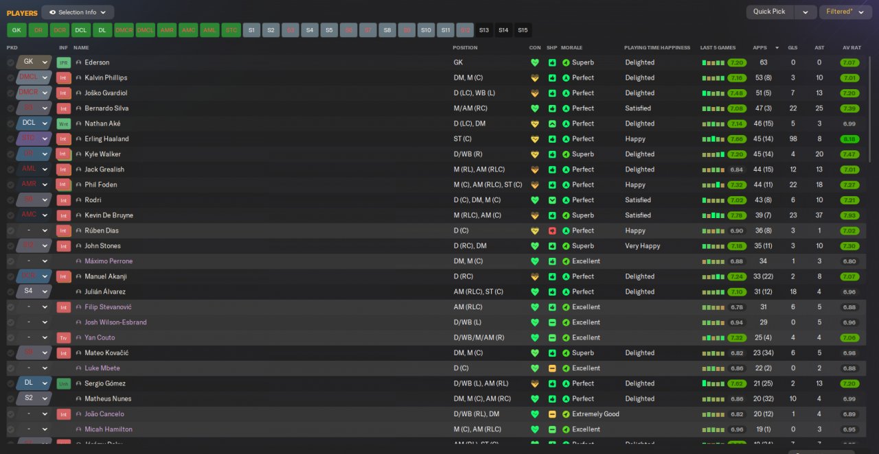Open Nathan Aké's DCL pick dropdown
The image size is (879, 454).
tap(34, 123)
